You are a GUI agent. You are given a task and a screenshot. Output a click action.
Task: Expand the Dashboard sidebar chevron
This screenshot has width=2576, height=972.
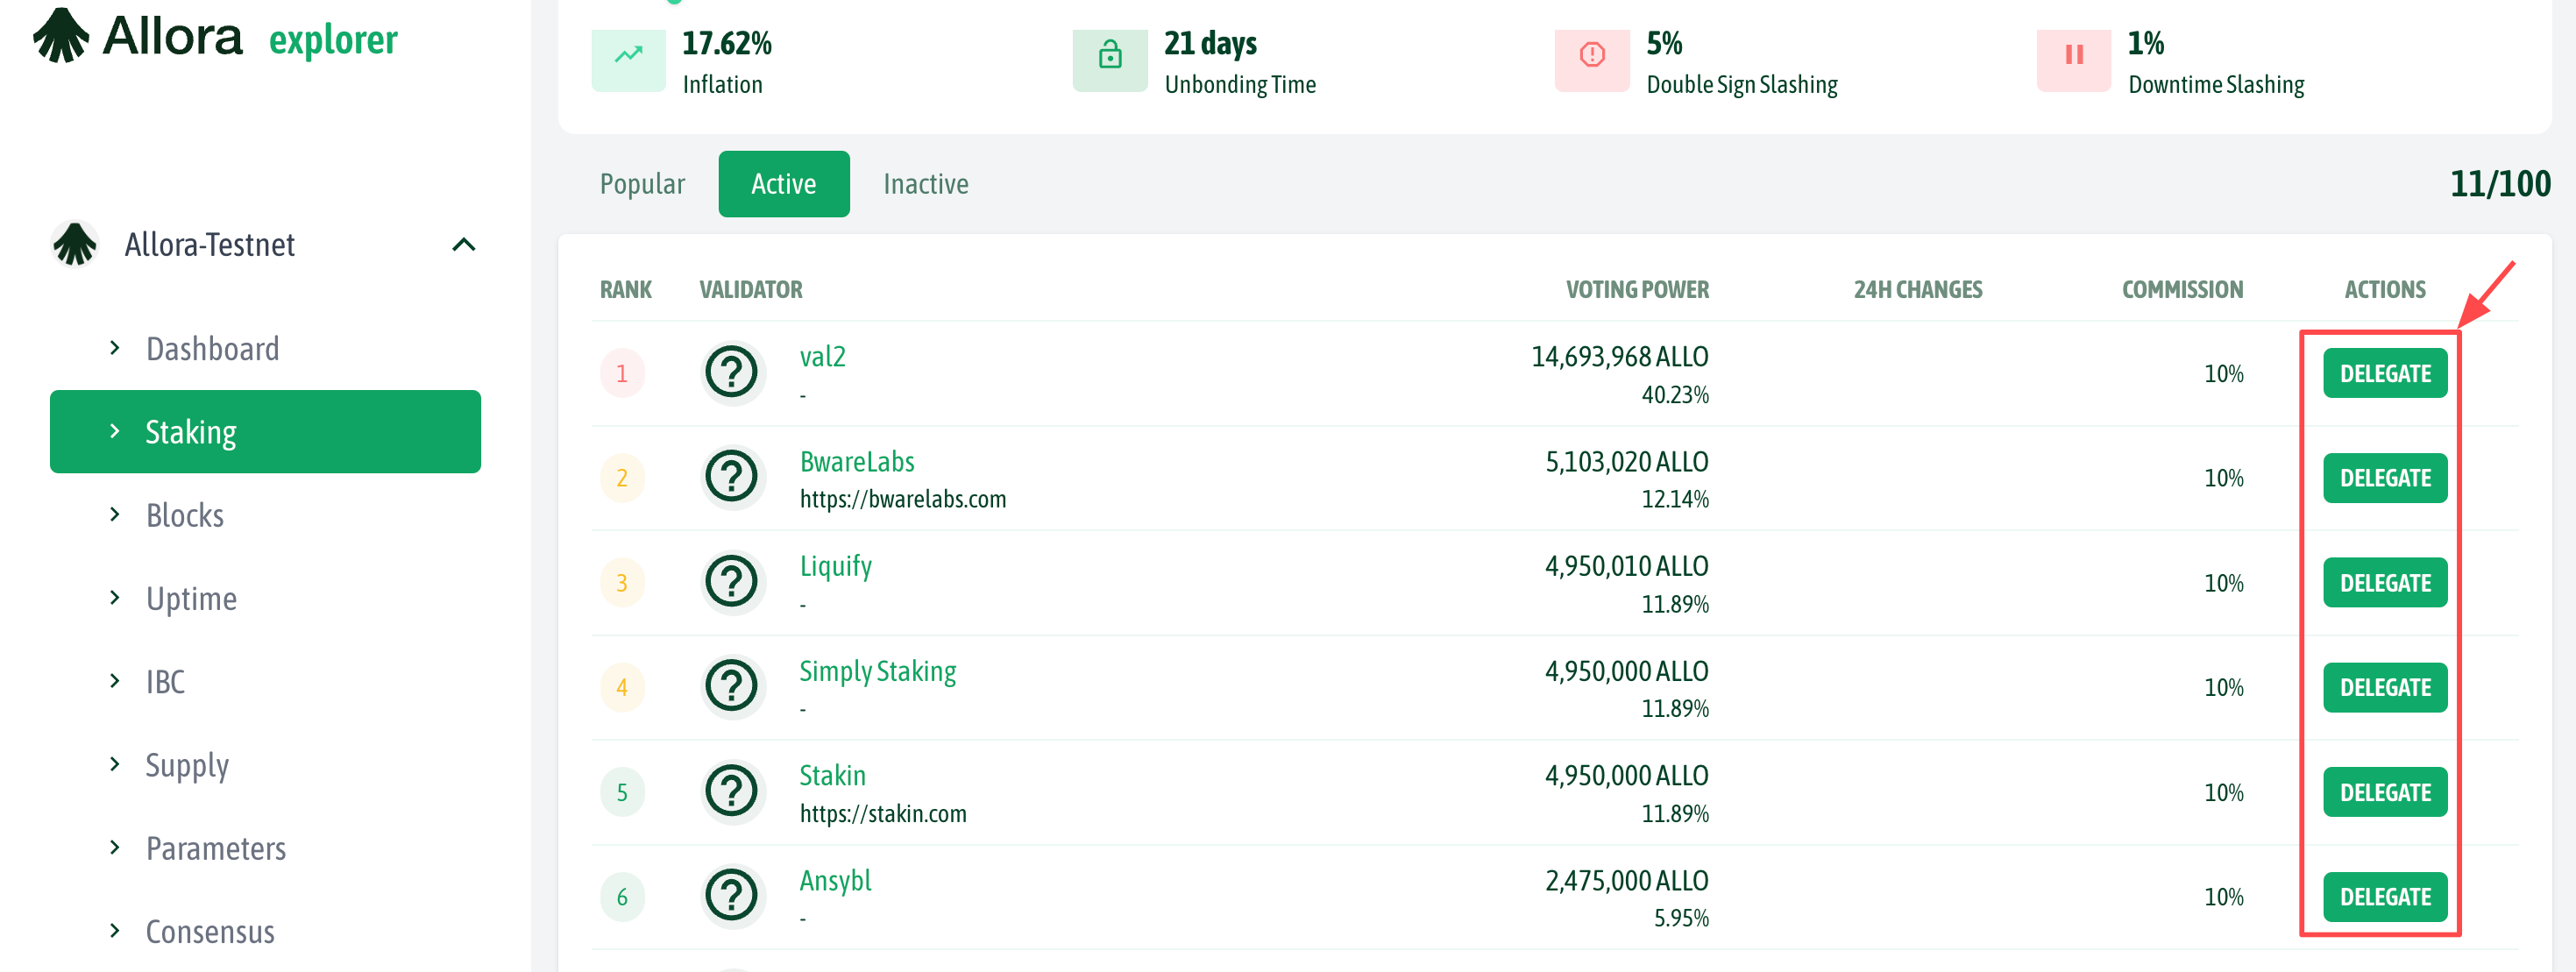[x=115, y=348]
